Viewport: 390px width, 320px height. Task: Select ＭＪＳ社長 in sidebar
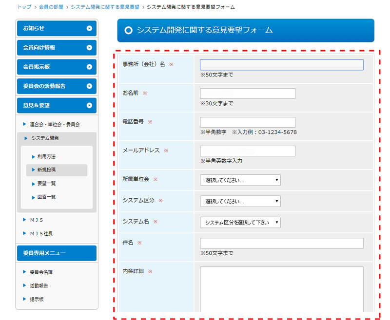(41, 233)
